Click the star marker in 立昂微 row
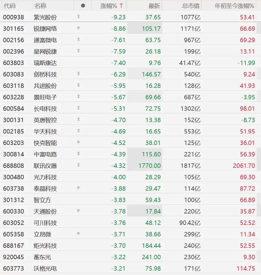The height and width of the screenshot is (275, 261). coord(79,233)
